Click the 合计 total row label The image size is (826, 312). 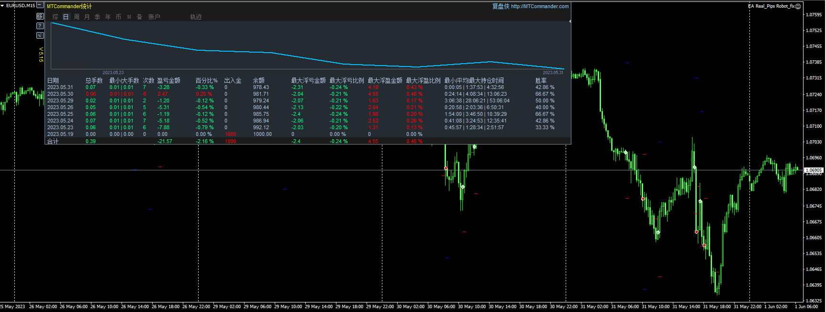pyautogui.click(x=53, y=141)
